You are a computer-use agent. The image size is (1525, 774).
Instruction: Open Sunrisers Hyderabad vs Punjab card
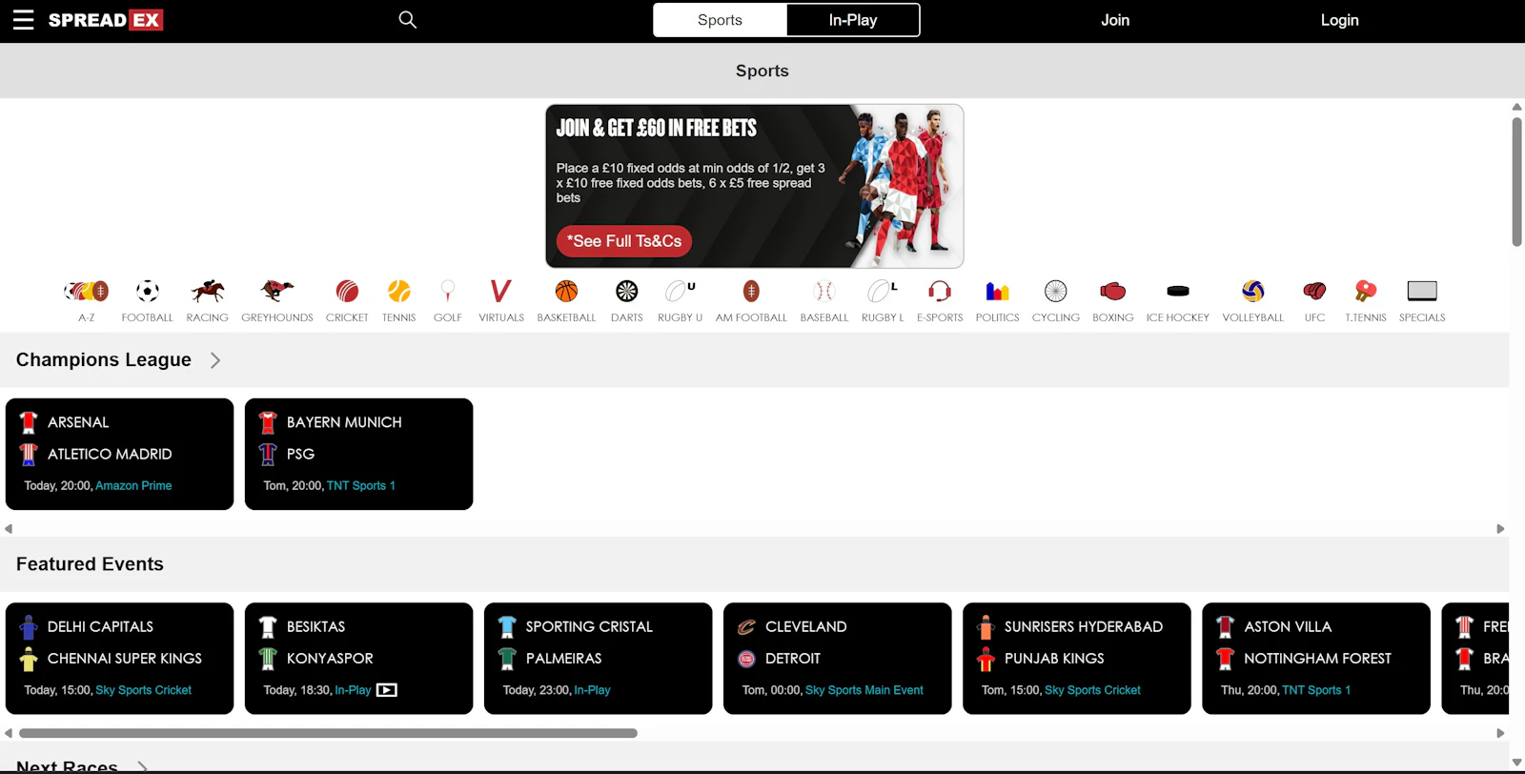[1076, 658]
